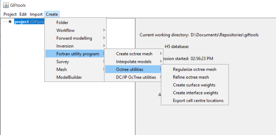Screen dimensions: 276x135
Task: Choose Regularize octree mesh
Action: coord(195,69)
